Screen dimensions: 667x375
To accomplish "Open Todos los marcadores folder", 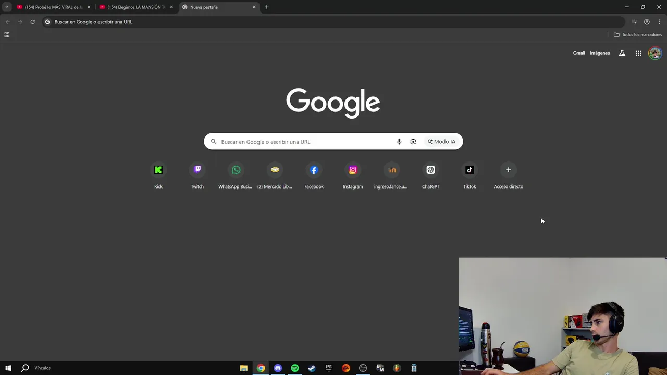I will click(638, 35).
